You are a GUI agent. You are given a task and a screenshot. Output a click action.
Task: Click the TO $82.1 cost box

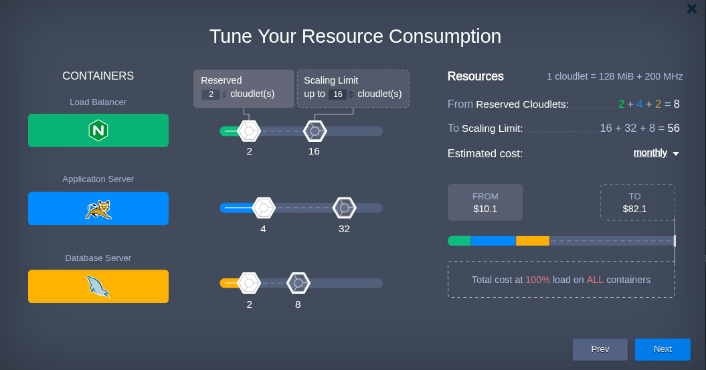(x=637, y=202)
